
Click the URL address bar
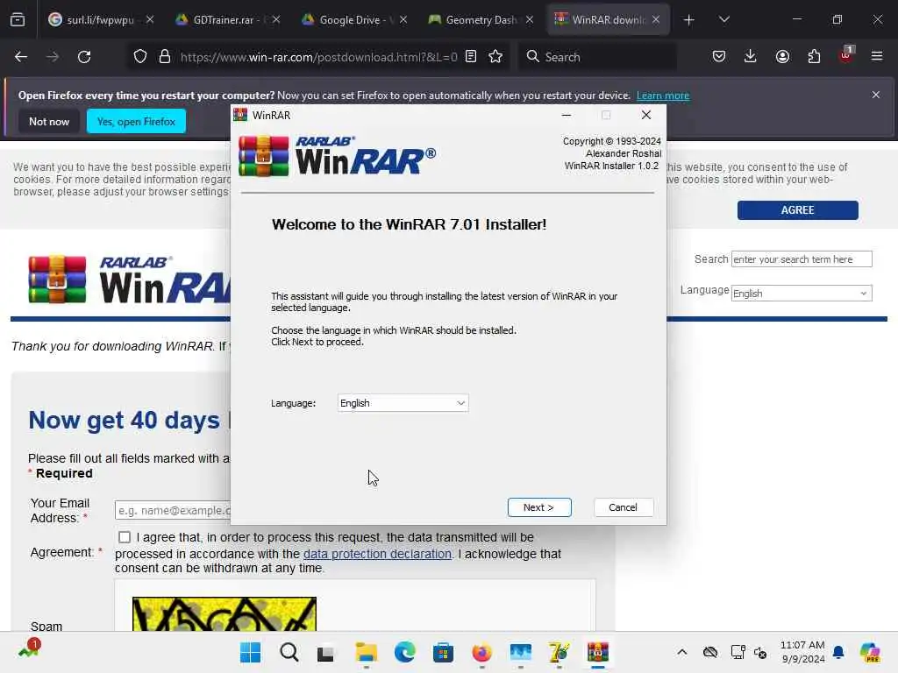(318, 57)
